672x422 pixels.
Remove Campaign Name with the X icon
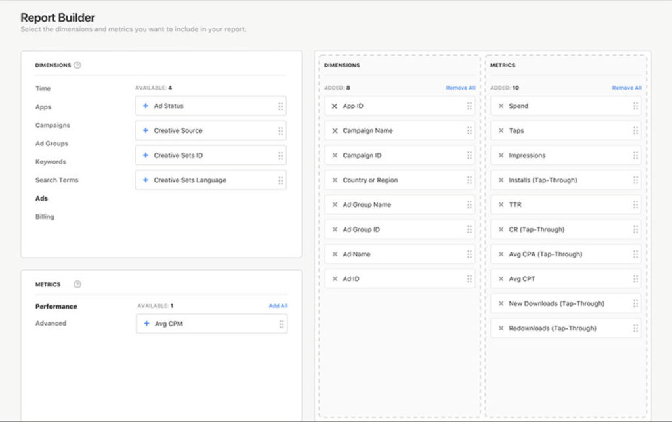(x=335, y=130)
